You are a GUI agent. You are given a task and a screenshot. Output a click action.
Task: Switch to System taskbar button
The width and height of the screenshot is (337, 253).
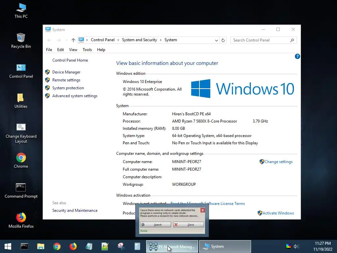(x=225, y=246)
